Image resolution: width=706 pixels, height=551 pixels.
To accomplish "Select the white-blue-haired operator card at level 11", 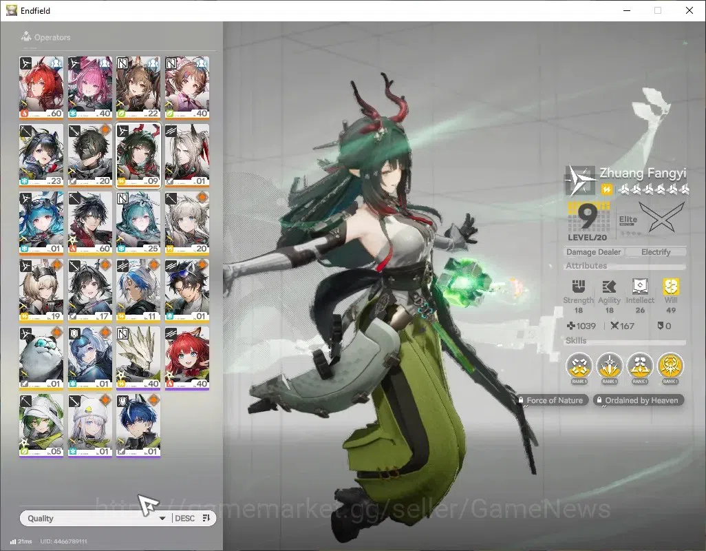I will coord(138,290).
